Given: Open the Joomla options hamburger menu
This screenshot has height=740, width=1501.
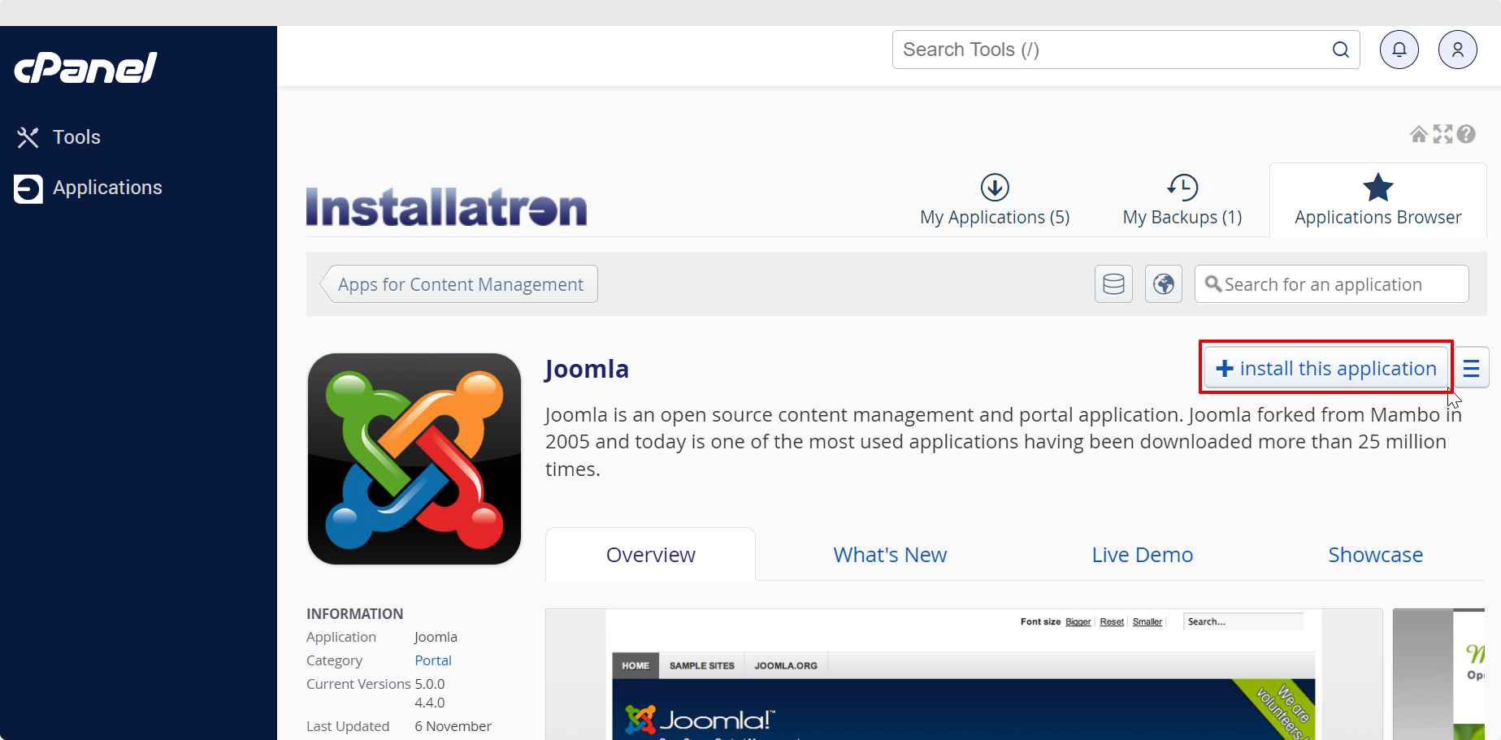Looking at the screenshot, I should click(x=1471, y=369).
